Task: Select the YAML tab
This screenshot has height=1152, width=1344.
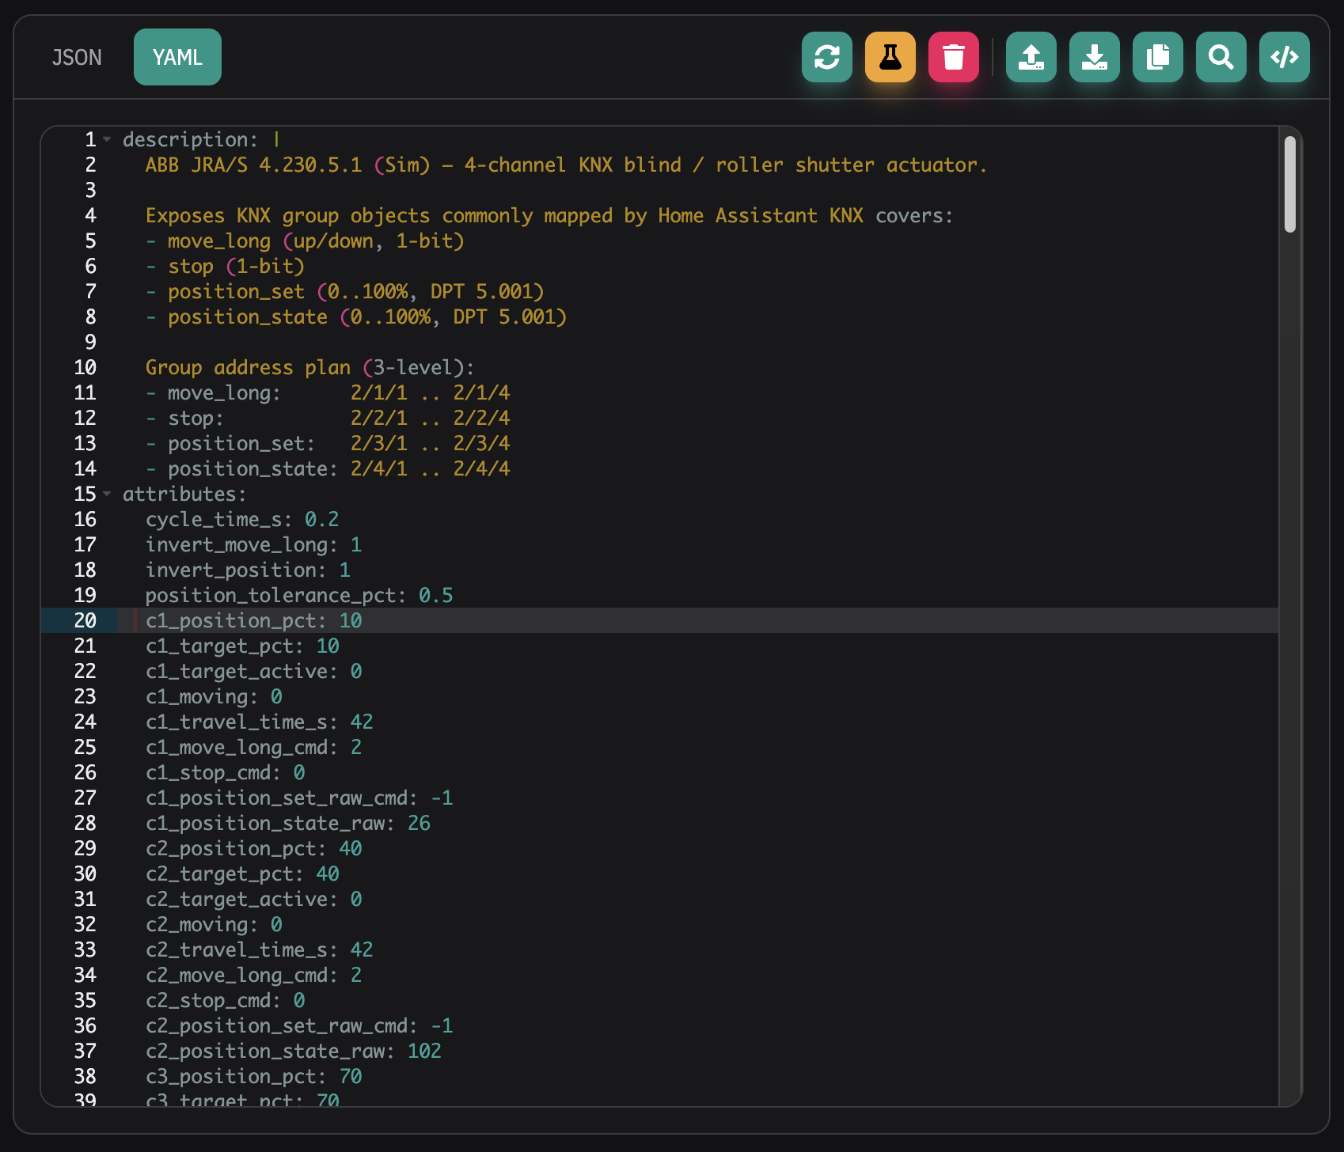Action: tap(177, 58)
